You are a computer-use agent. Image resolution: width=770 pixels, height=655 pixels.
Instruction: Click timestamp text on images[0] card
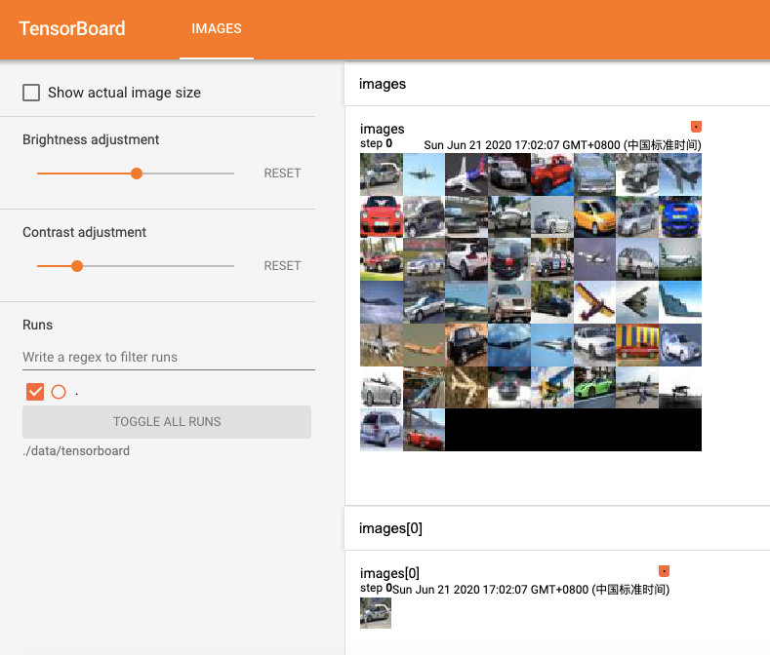[531, 590]
